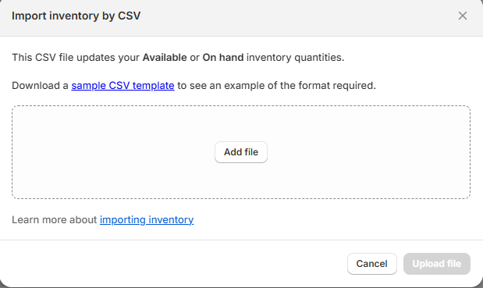Click the This CSV file updates sentence
The image size is (483, 288).
coord(178,58)
